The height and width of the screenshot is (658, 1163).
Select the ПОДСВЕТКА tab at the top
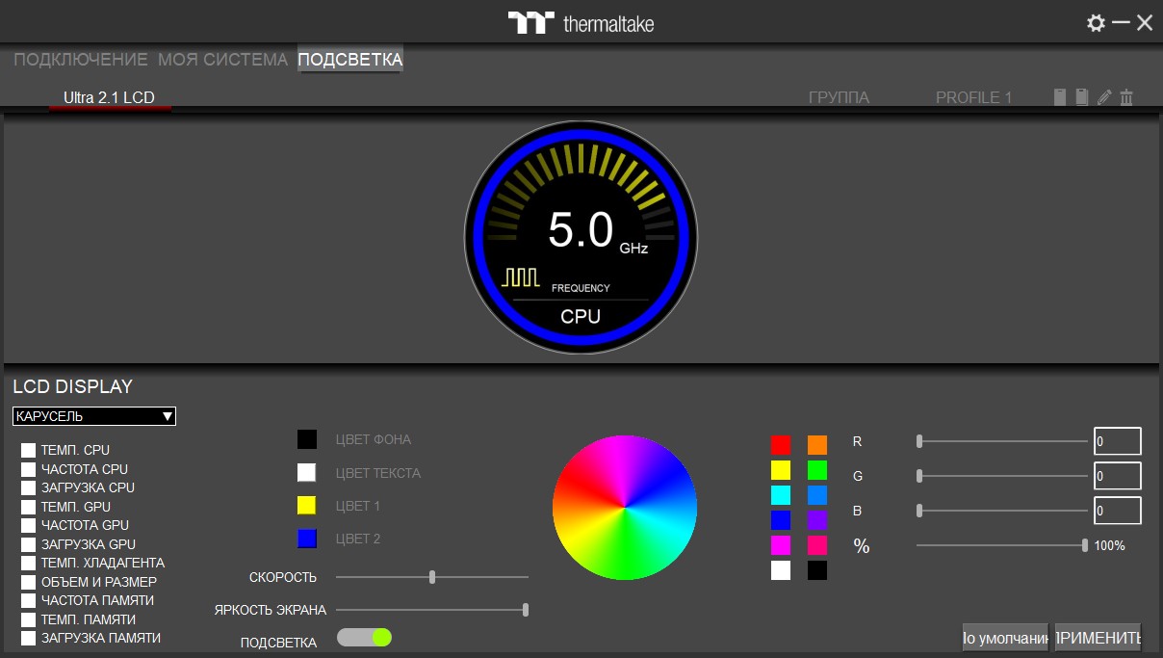pos(350,60)
